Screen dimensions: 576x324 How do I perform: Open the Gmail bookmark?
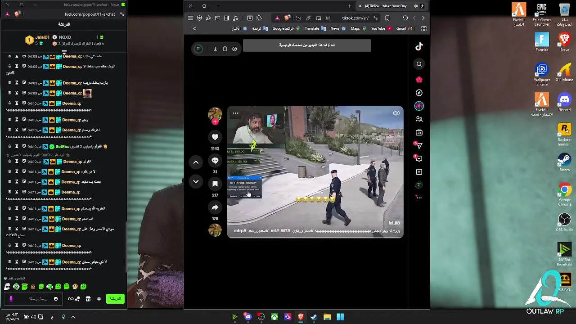coord(404,28)
